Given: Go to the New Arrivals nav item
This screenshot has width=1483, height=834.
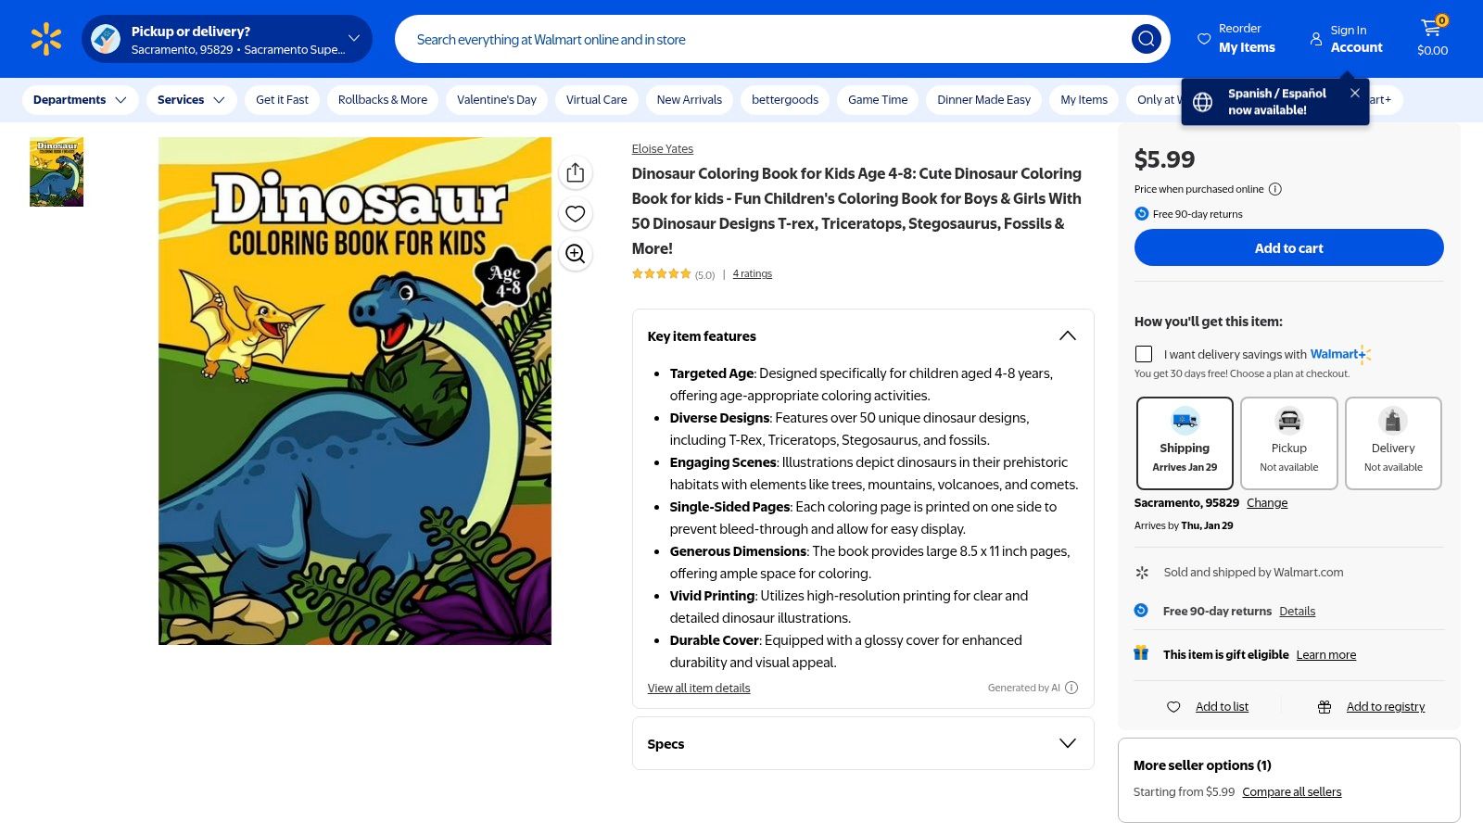Looking at the screenshot, I should coord(689,100).
